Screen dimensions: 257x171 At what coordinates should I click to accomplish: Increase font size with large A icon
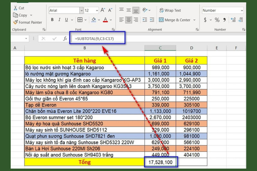tap(103, 10)
